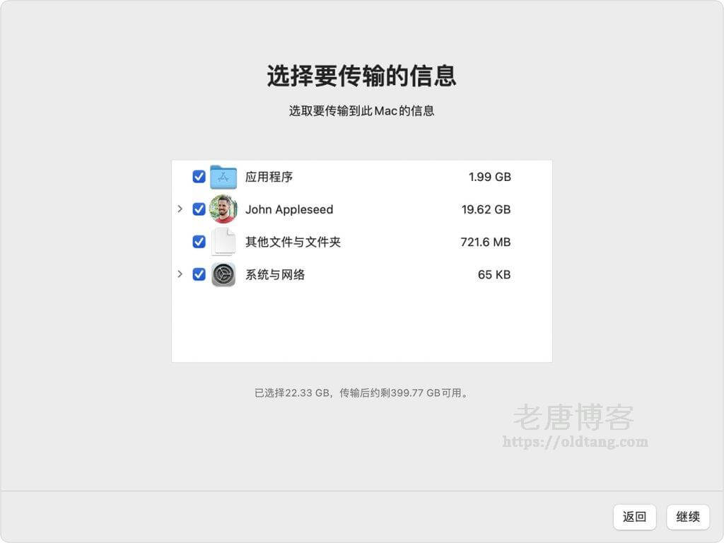Click the 1.99 GB size value
Screen dimensions: 724x543
[489, 177]
